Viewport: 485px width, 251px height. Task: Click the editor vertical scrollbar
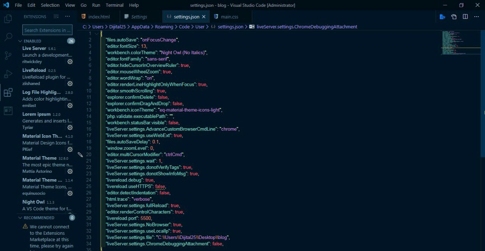click(x=483, y=95)
